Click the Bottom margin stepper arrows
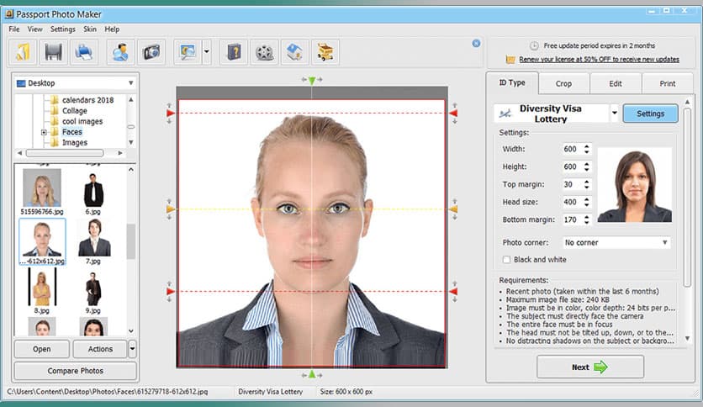703x407 pixels. pyautogui.click(x=586, y=219)
